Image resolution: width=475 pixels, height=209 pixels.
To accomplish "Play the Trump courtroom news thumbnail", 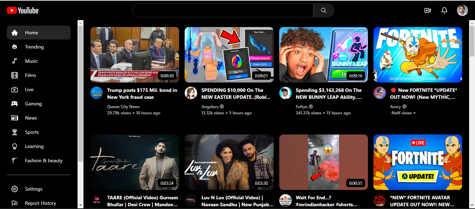I will click(135, 55).
